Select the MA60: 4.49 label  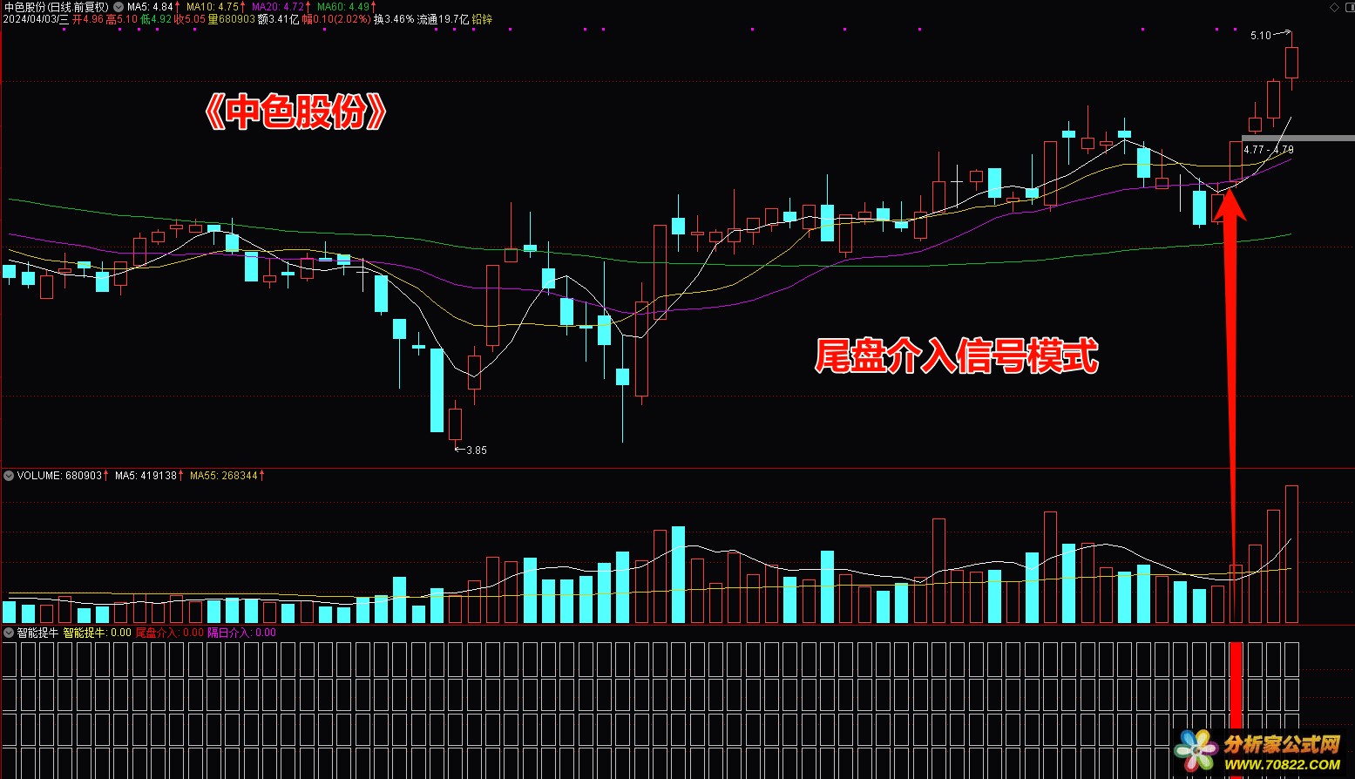[343, 7]
